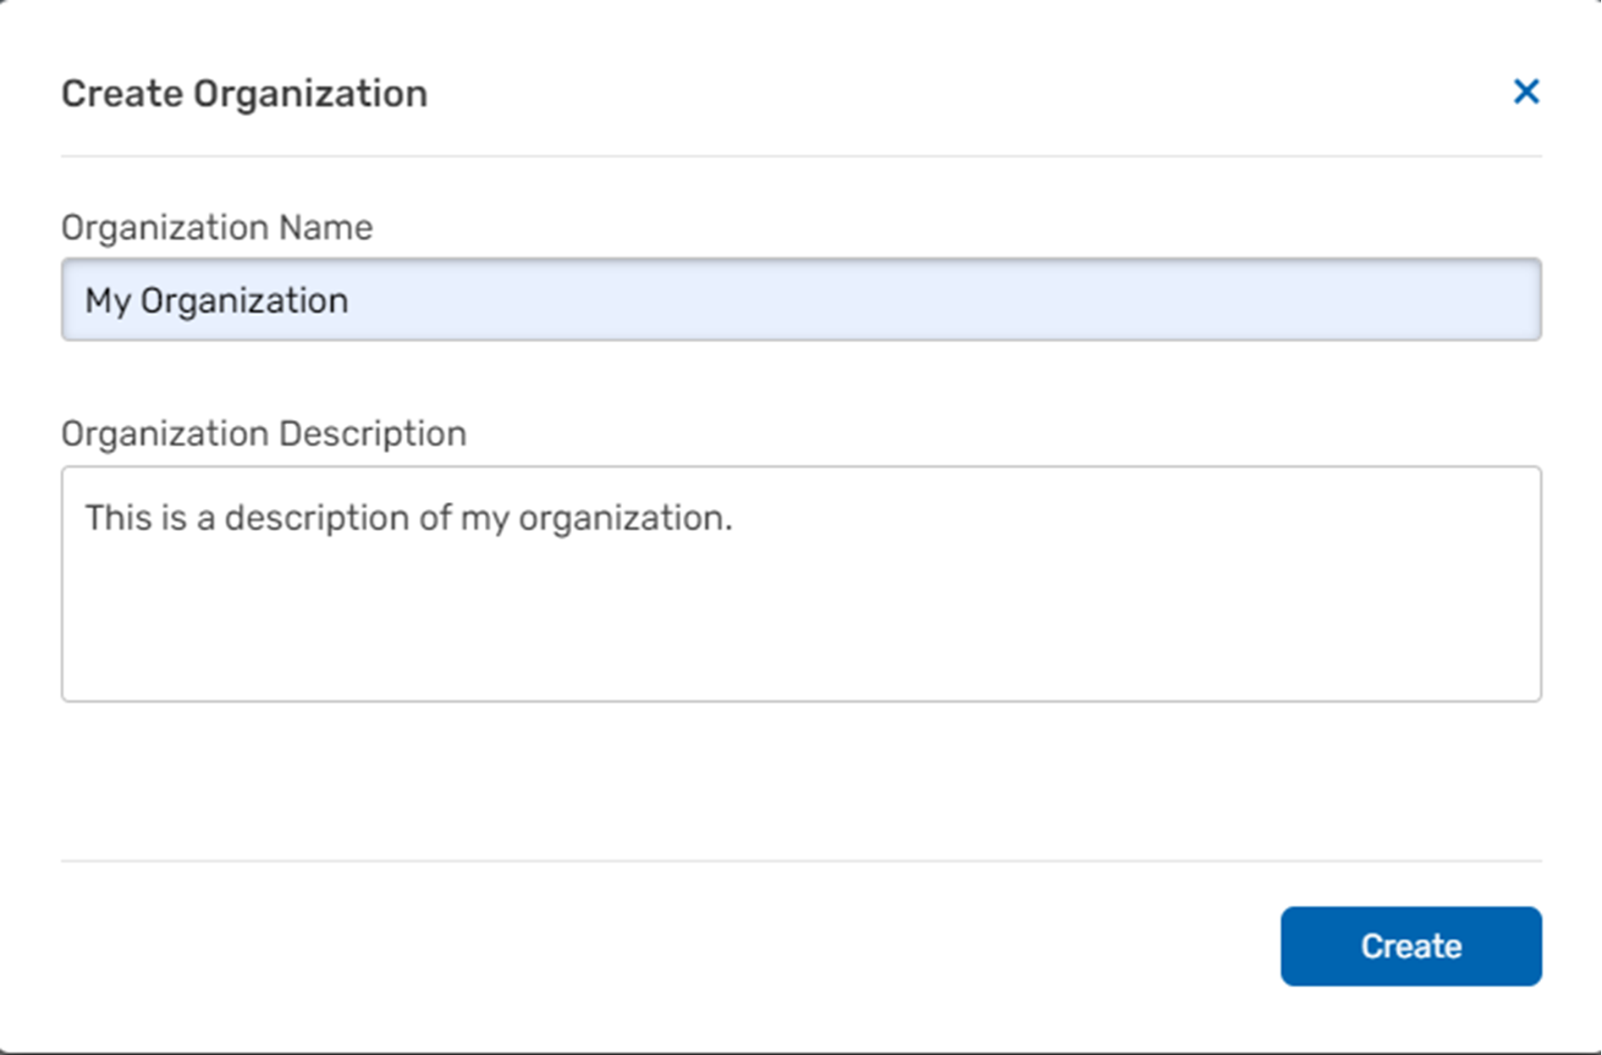Click the blue Create button
Viewport: 1602px width, 1055px height.
point(1410,946)
